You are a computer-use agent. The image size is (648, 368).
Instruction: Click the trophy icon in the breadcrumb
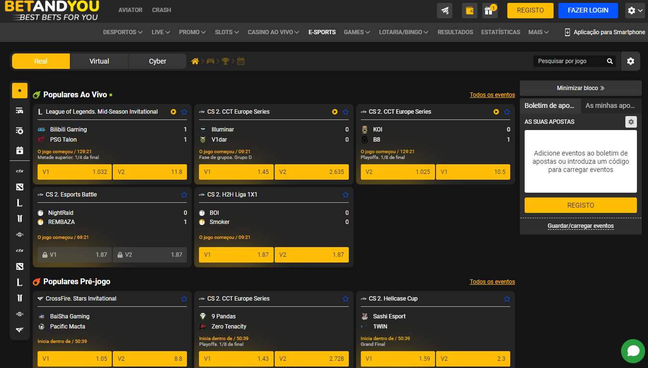click(x=225, y=61)
